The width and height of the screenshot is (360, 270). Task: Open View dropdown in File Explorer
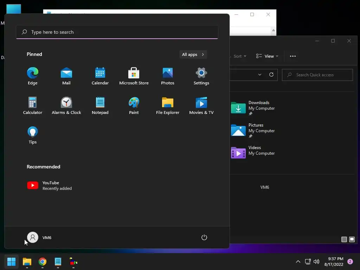pos(267,56)
